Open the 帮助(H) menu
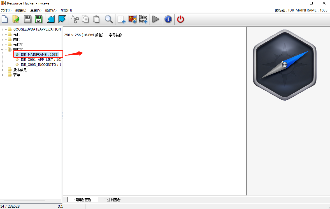 click(x=66, y=10)
